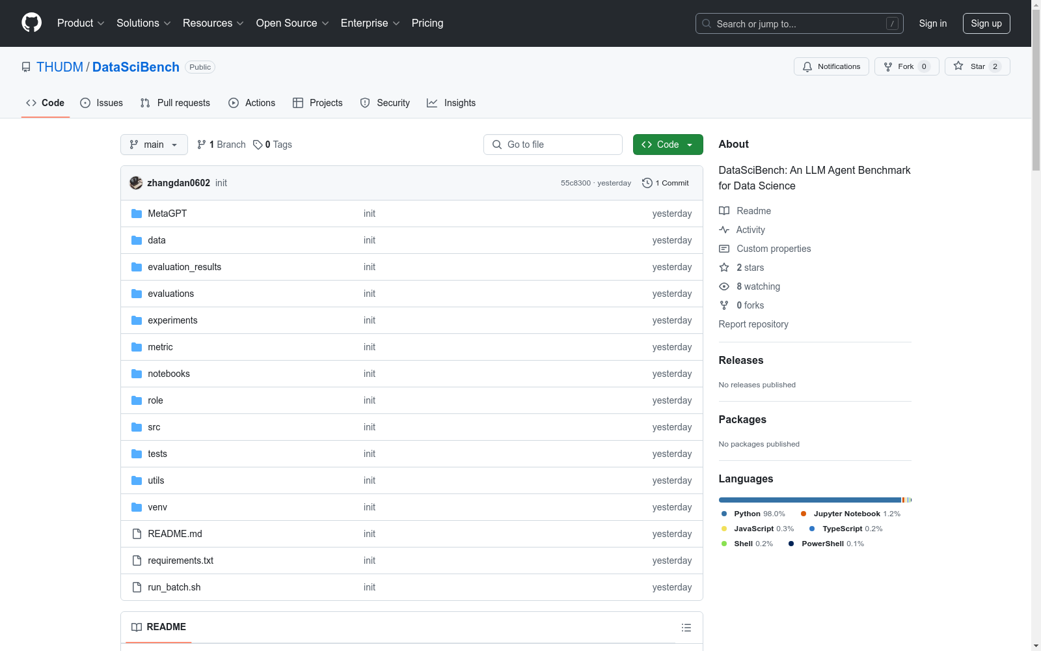Open the main branch selector dropdown

[x=154, y=145]
